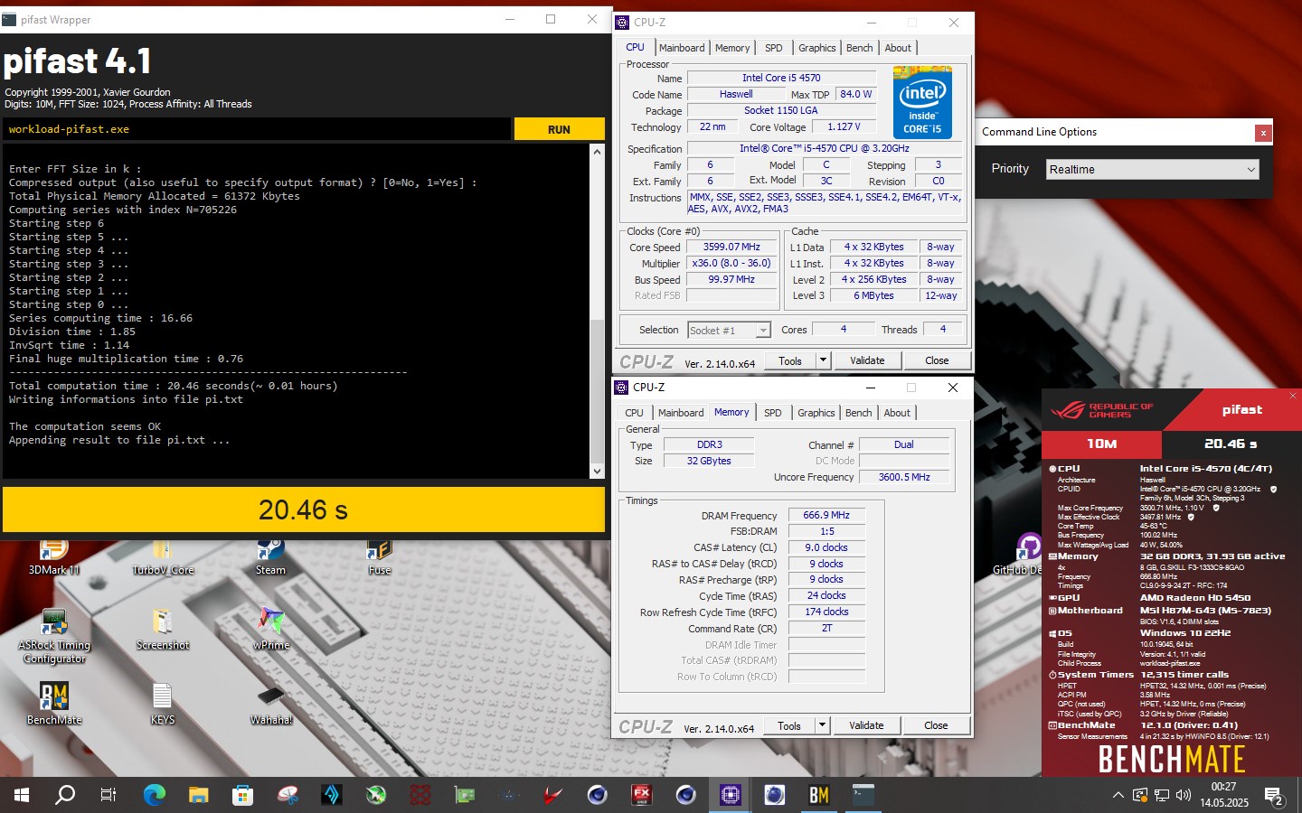Open the KEYS text file on desktop
Screen dimensions: 1302x813
coord(163,704)
